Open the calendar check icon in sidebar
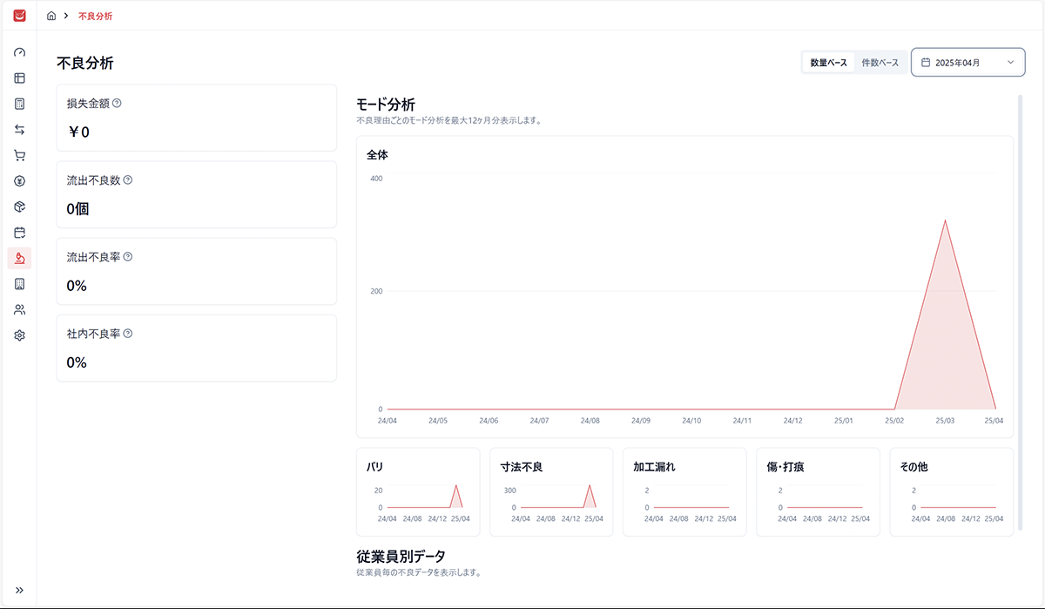This screenshot has width=1045, height=609. [x=19, y=233]
